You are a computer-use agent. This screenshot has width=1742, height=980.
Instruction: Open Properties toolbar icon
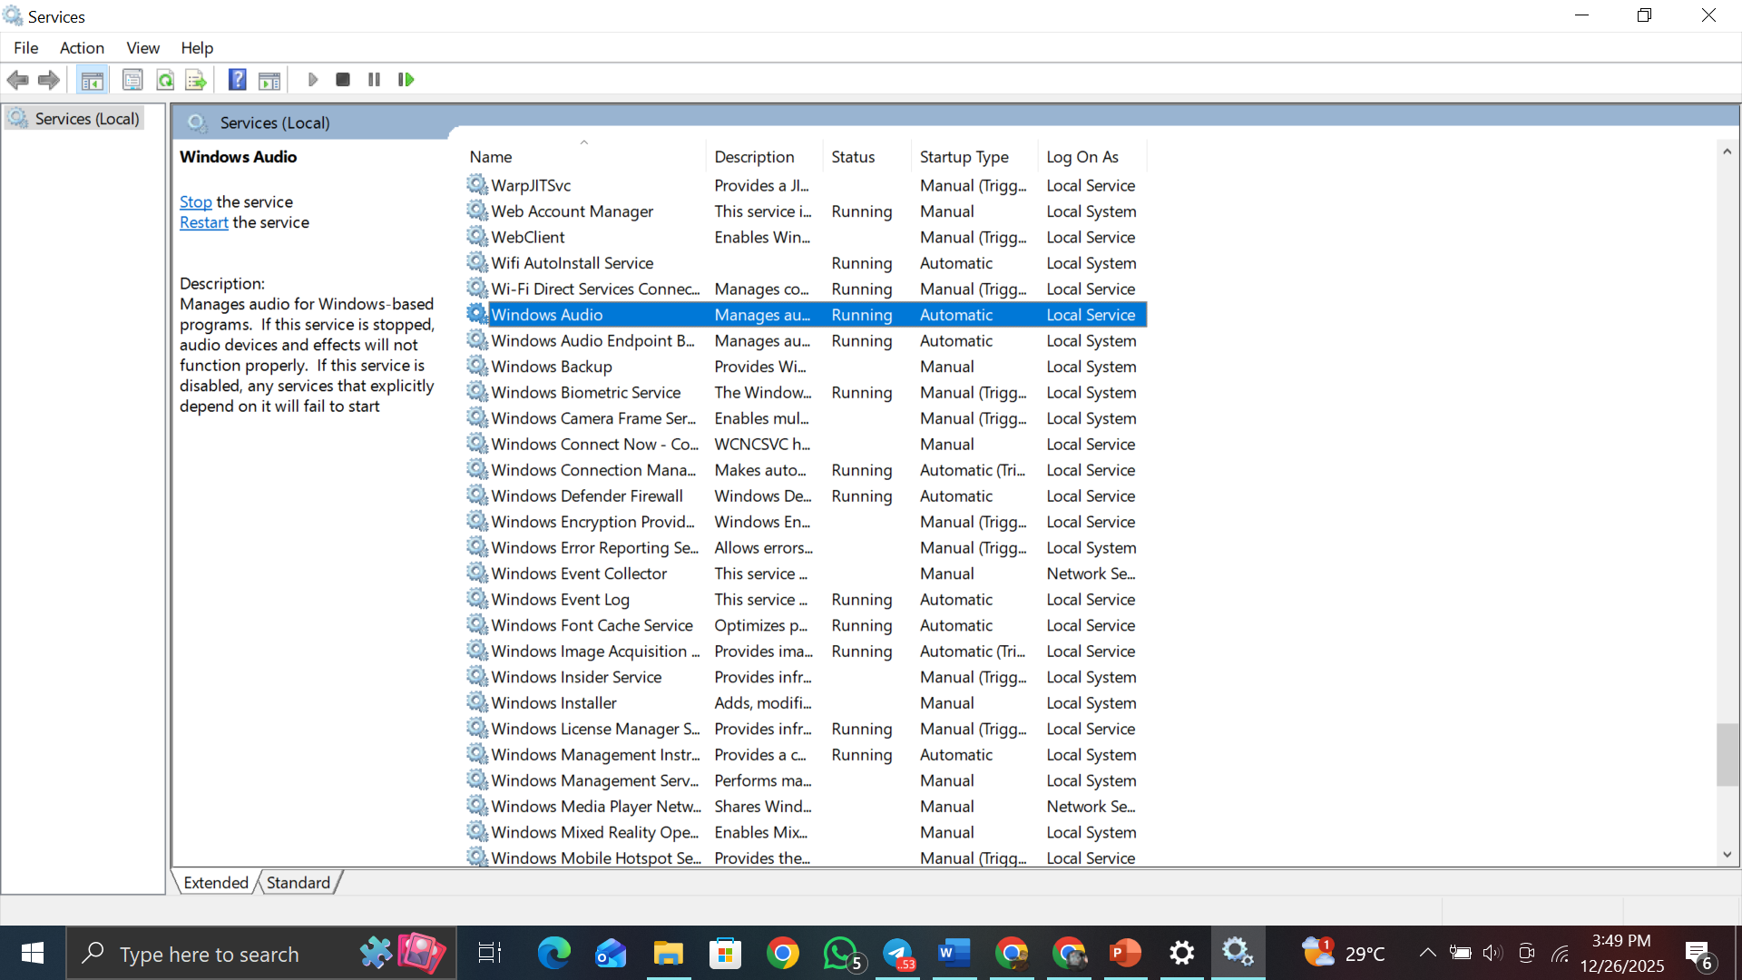pyautogui.click(x=132, y=80)
